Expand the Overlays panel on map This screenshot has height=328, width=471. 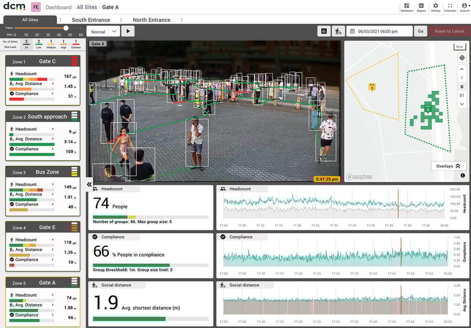[448, 166]
